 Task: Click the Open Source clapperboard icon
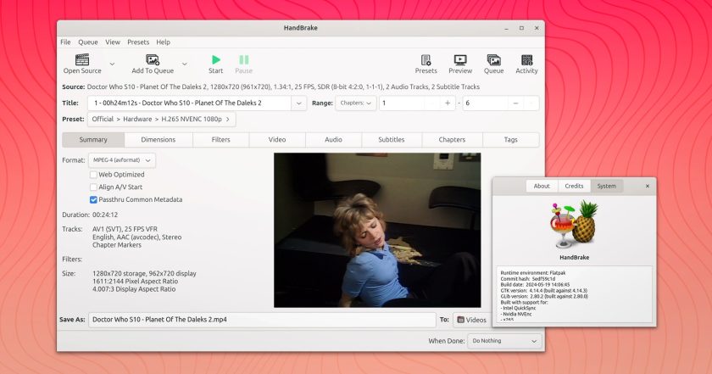coord(82,59)
